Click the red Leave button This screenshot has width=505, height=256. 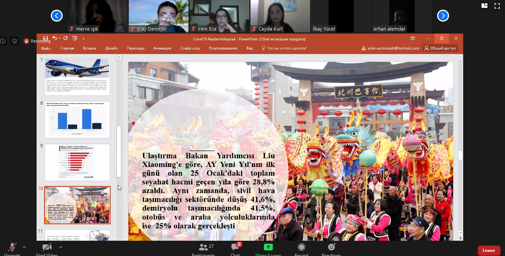point(489,250)
